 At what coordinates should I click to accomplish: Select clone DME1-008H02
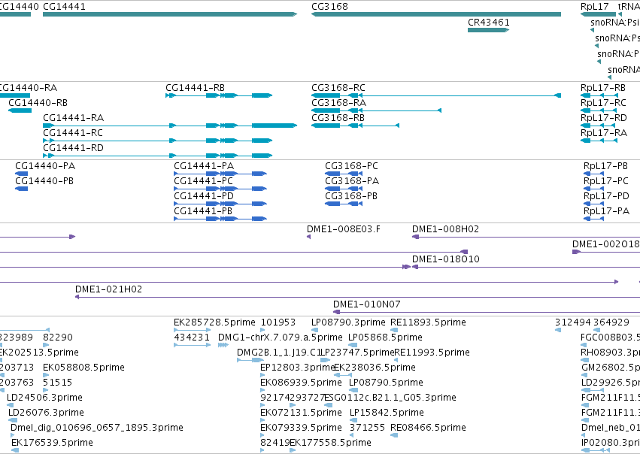pyautogui.click(x=526, y=237)
